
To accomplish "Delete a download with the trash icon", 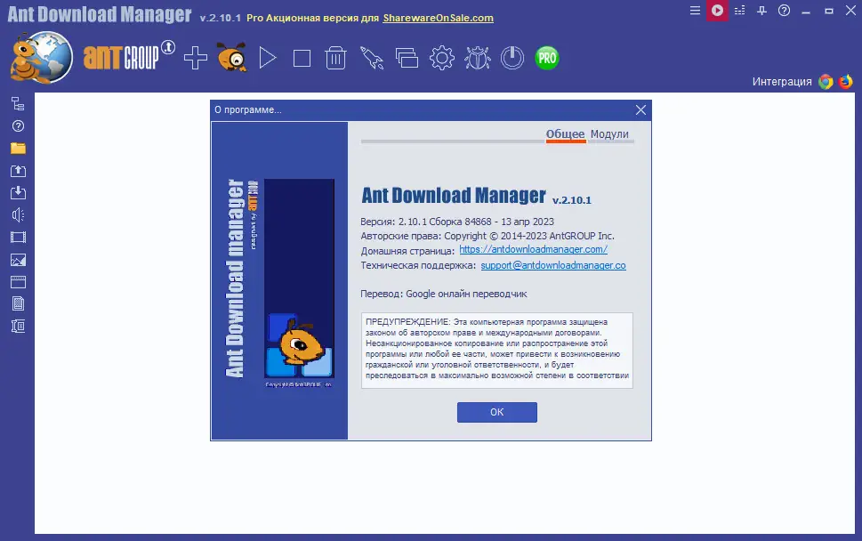I will coord(338,58).
